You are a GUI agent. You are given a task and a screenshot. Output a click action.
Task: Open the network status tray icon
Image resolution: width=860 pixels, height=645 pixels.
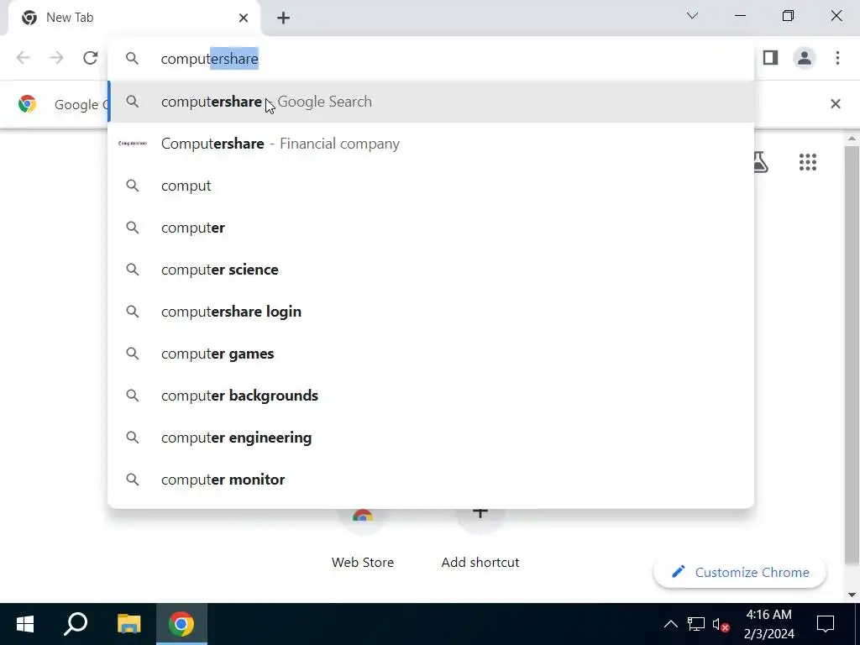click(x=696, y=624)
